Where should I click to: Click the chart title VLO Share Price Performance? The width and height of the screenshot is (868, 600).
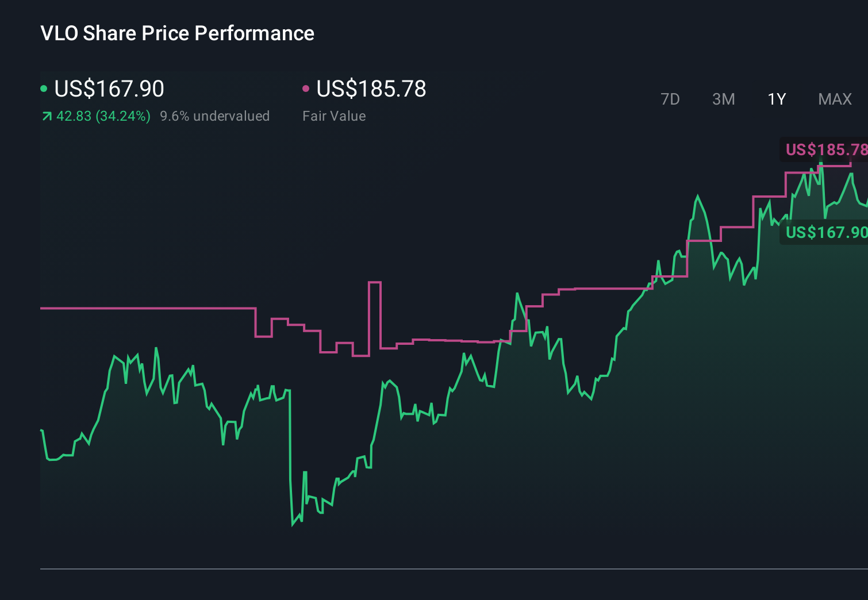click(176, 33)
